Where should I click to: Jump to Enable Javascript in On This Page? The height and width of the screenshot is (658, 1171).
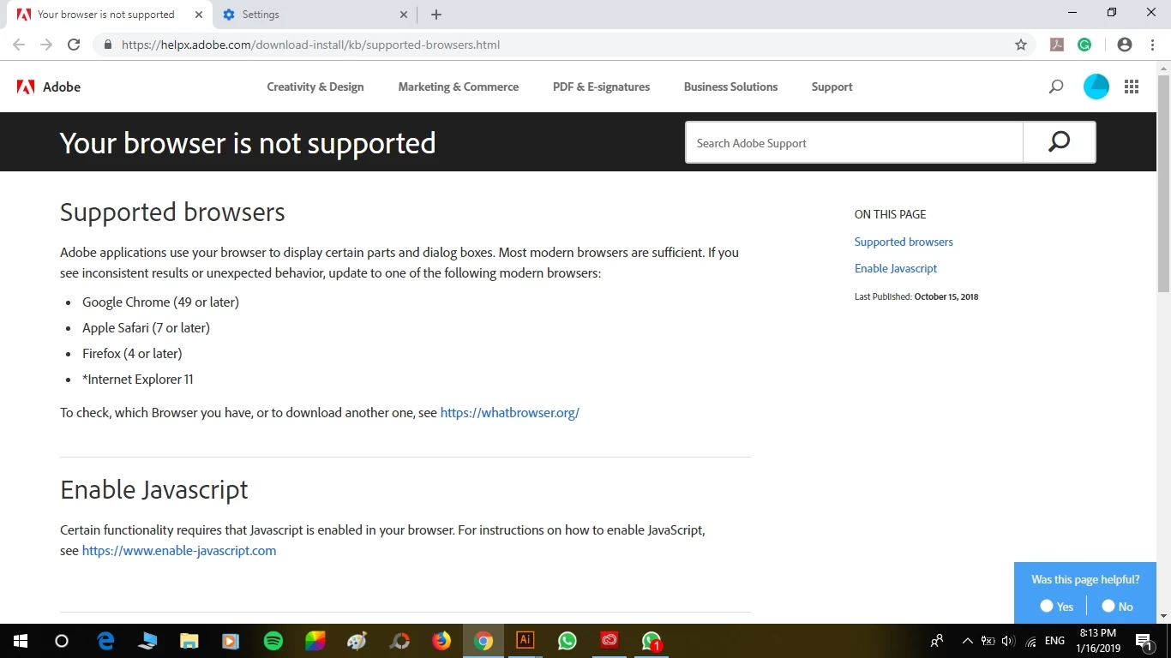[x=896, y=268]
